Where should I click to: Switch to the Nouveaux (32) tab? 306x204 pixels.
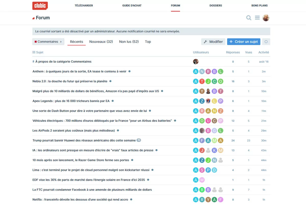101,42
